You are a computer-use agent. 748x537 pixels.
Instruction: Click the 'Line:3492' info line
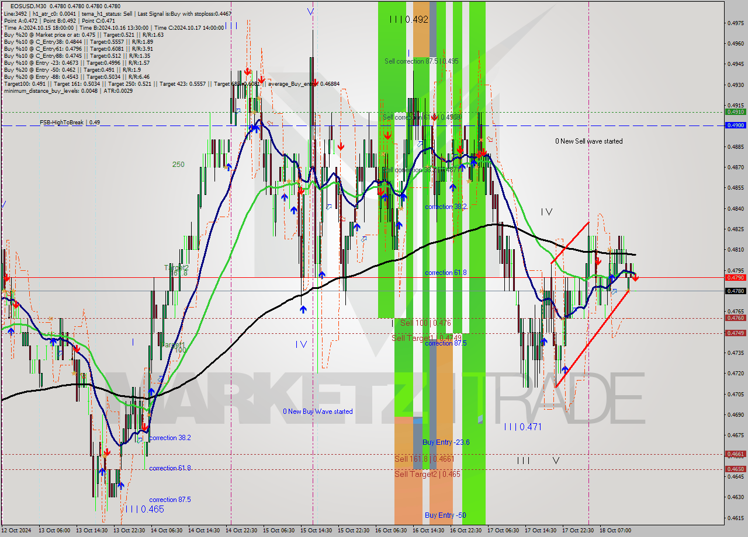pyautogui.click(x=117, y=13)
